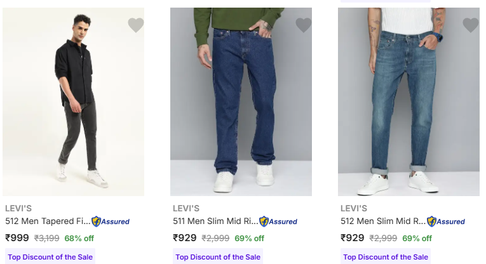Click Top Discount tag under 511 jeans
Image resolution: width=486 pixels, height=264 pixels.
tap(218, 257)
